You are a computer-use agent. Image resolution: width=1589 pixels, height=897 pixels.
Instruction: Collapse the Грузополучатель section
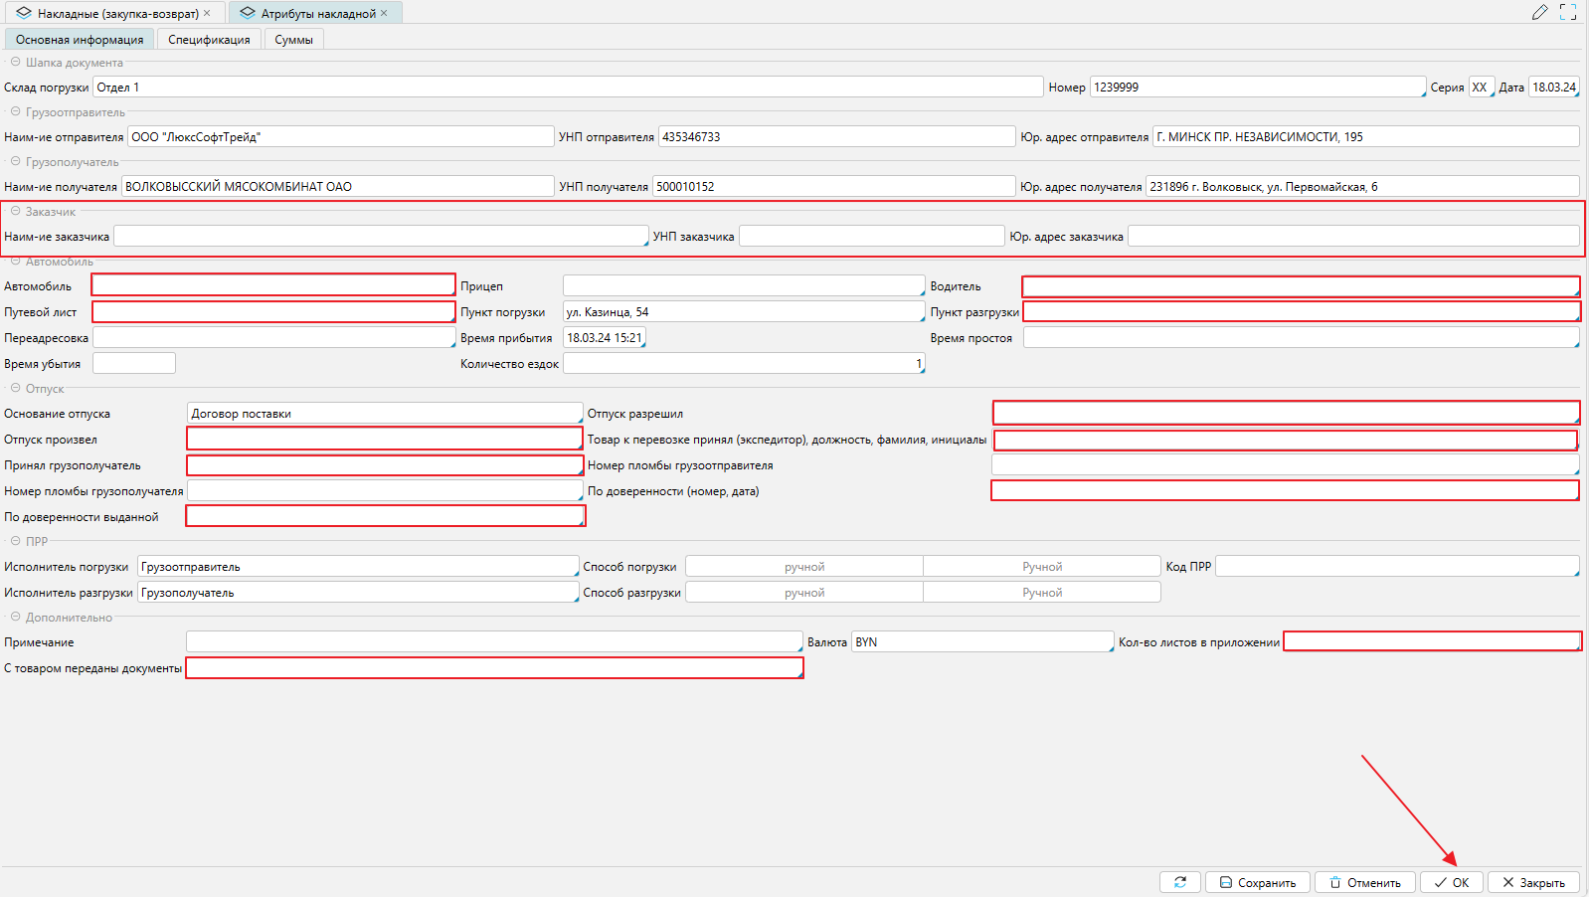(16, 161)
